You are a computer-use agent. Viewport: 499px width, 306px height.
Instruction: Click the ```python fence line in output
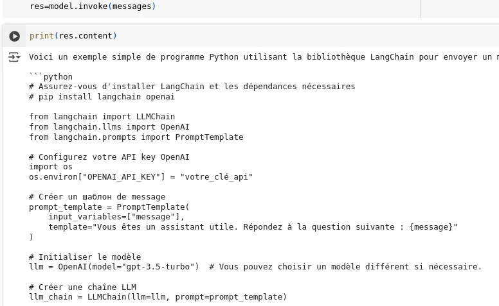click(51, 77)
